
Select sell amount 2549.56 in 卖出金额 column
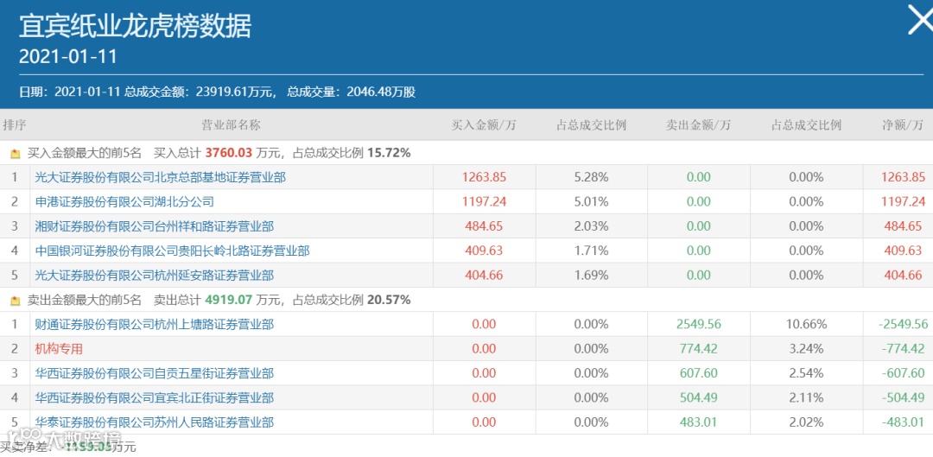(x=699, y=324)
